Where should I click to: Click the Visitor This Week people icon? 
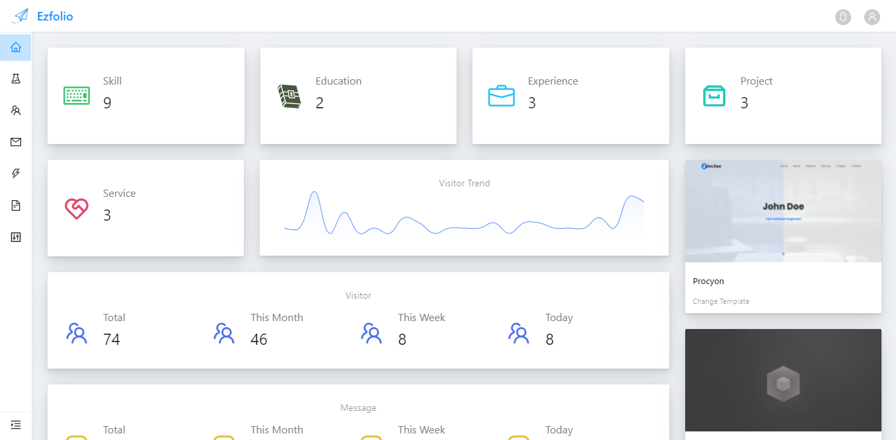(371, 332)
